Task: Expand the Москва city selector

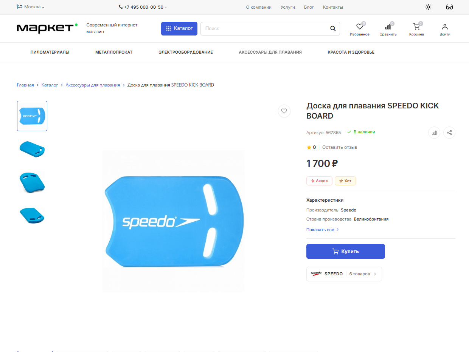Action: click(x=31, y=7)
